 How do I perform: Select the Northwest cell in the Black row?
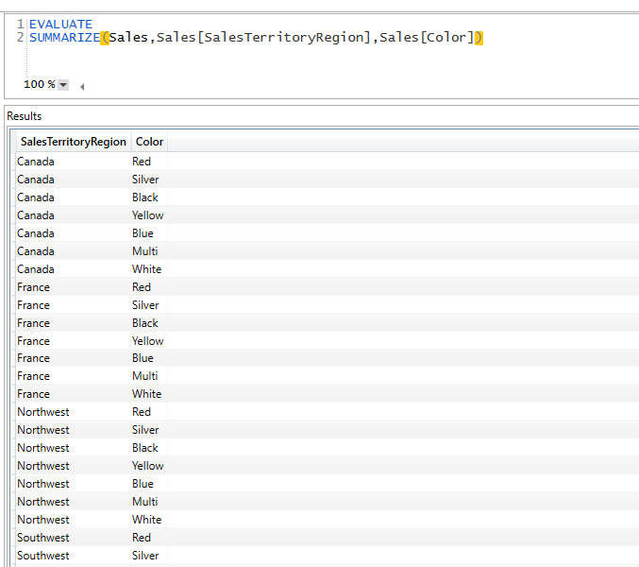click(x=74, y=448)
